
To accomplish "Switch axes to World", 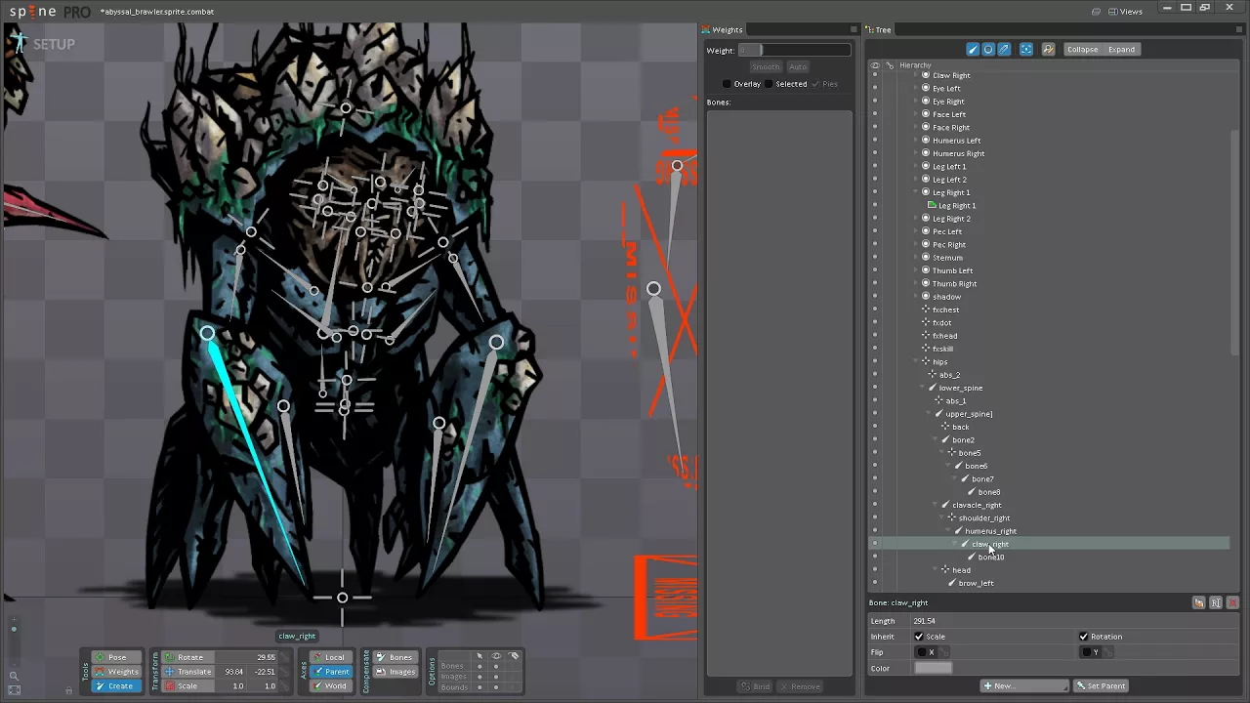I will pyautogui.click(x=331, y=686).
